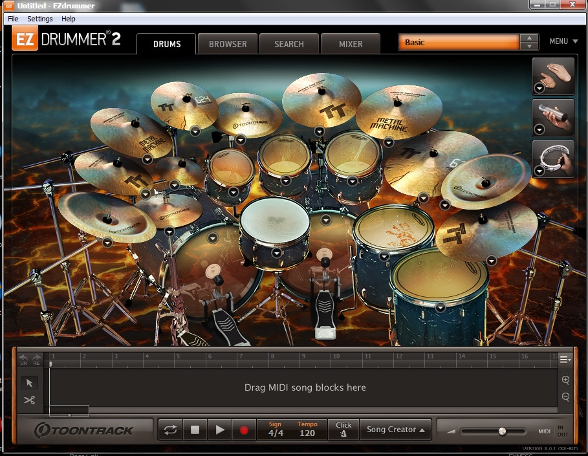This screenshot has height=456, width=588.
Task: Open the tambourine dropdown arrow
Action: (539, 171)
